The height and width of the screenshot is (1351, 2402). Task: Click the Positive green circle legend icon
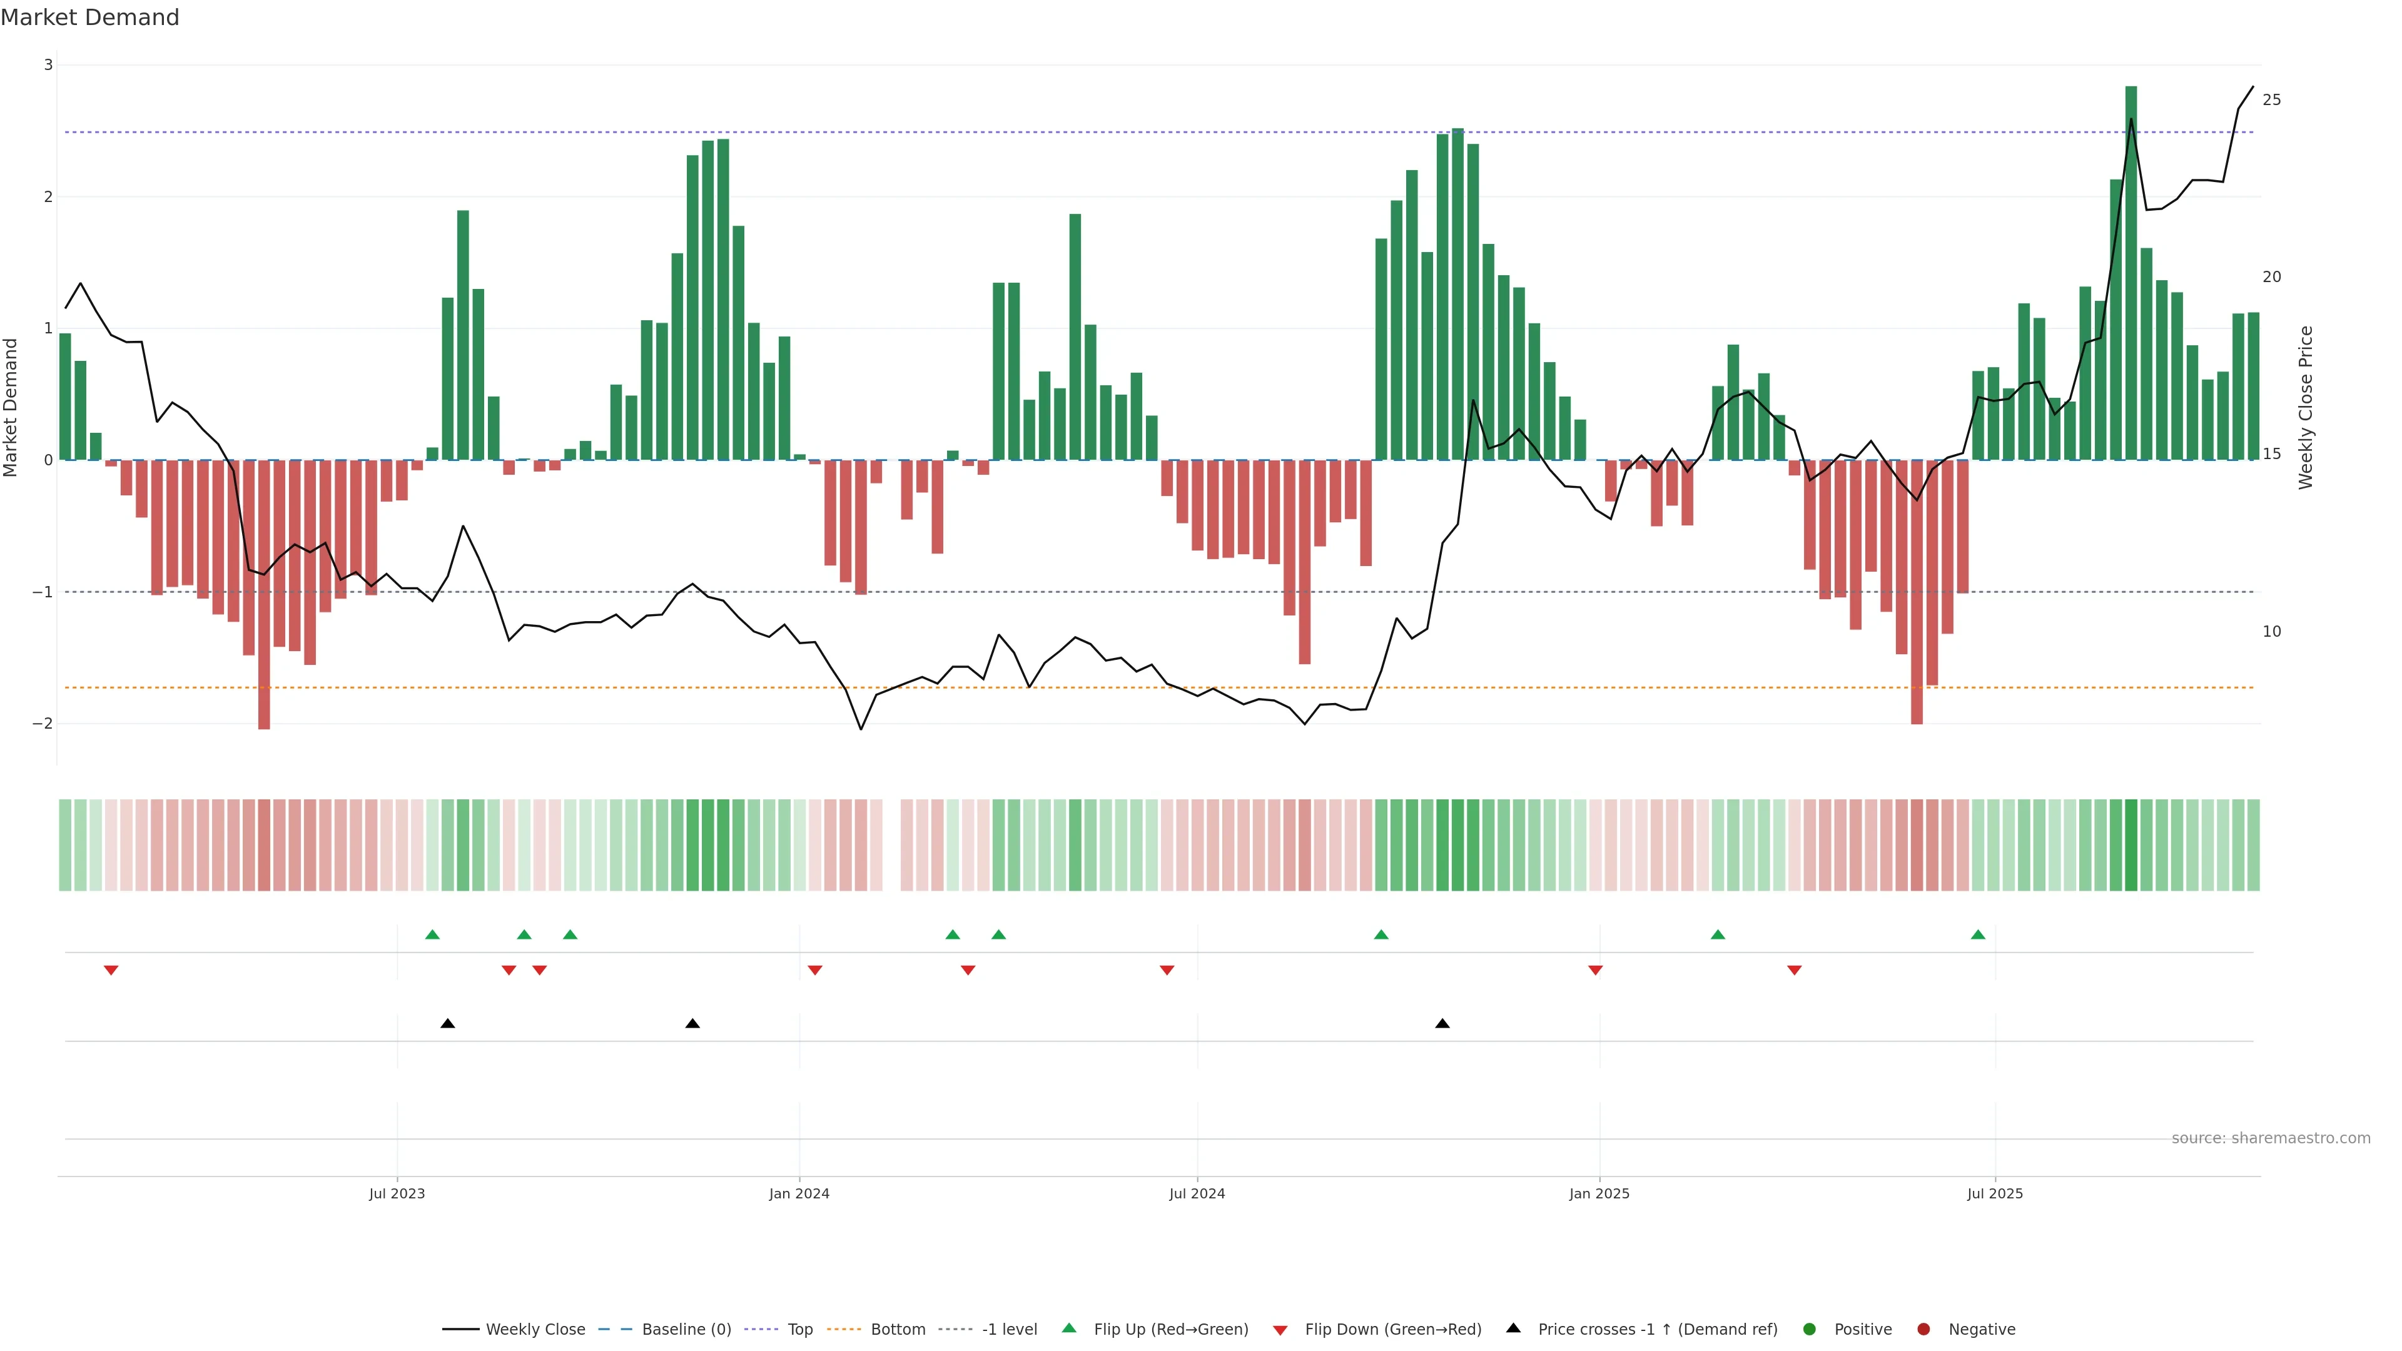click(x=1810, y=1330)
